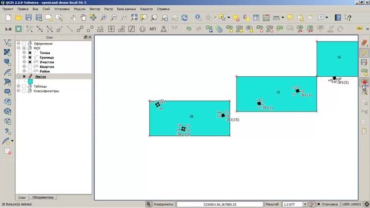Uncheck the Точка layer visibility
Viewport: 370px width, 208px height.
point(29,53)
